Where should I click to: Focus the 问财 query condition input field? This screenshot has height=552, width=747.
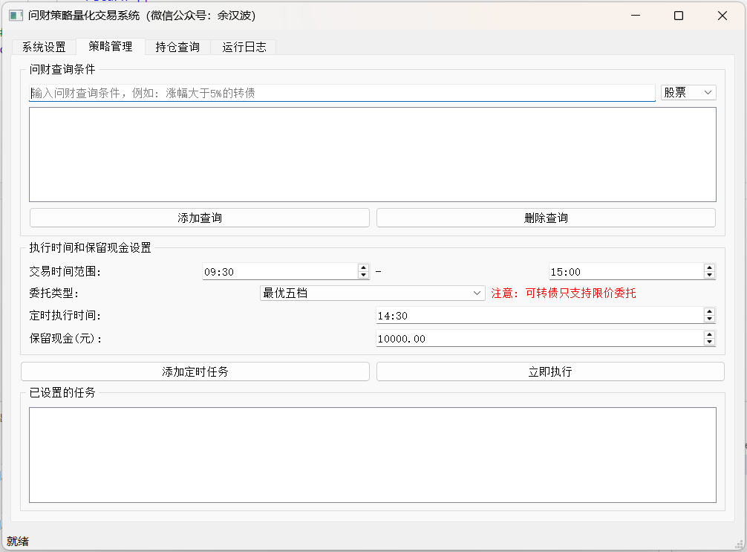[342, 94]
